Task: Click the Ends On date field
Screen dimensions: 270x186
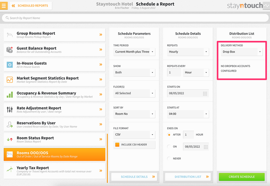Action: pyautogui.click(x=196, y=147)
